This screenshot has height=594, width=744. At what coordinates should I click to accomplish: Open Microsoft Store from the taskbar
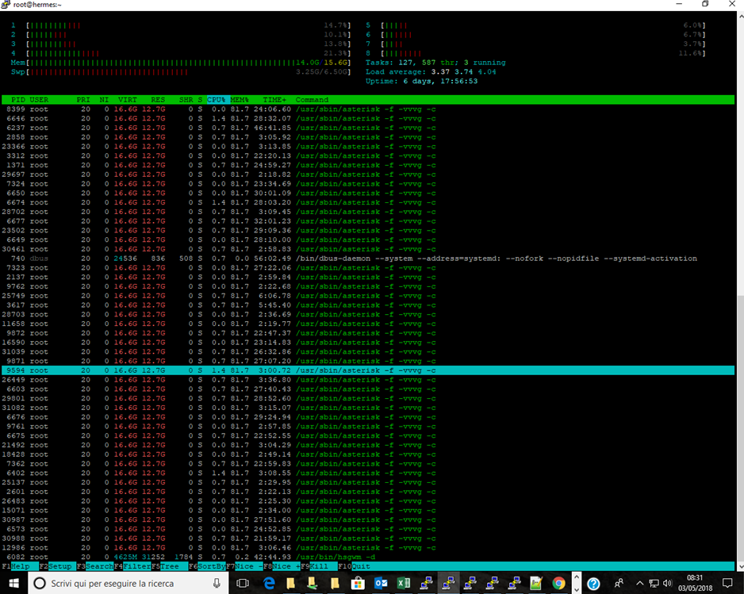[x=358, y=583]
